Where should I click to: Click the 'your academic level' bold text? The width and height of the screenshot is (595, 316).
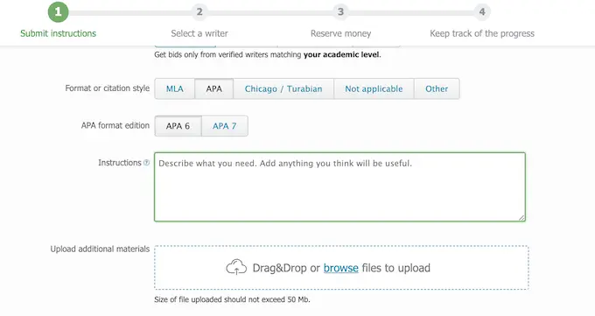click(x=341, y=54)
